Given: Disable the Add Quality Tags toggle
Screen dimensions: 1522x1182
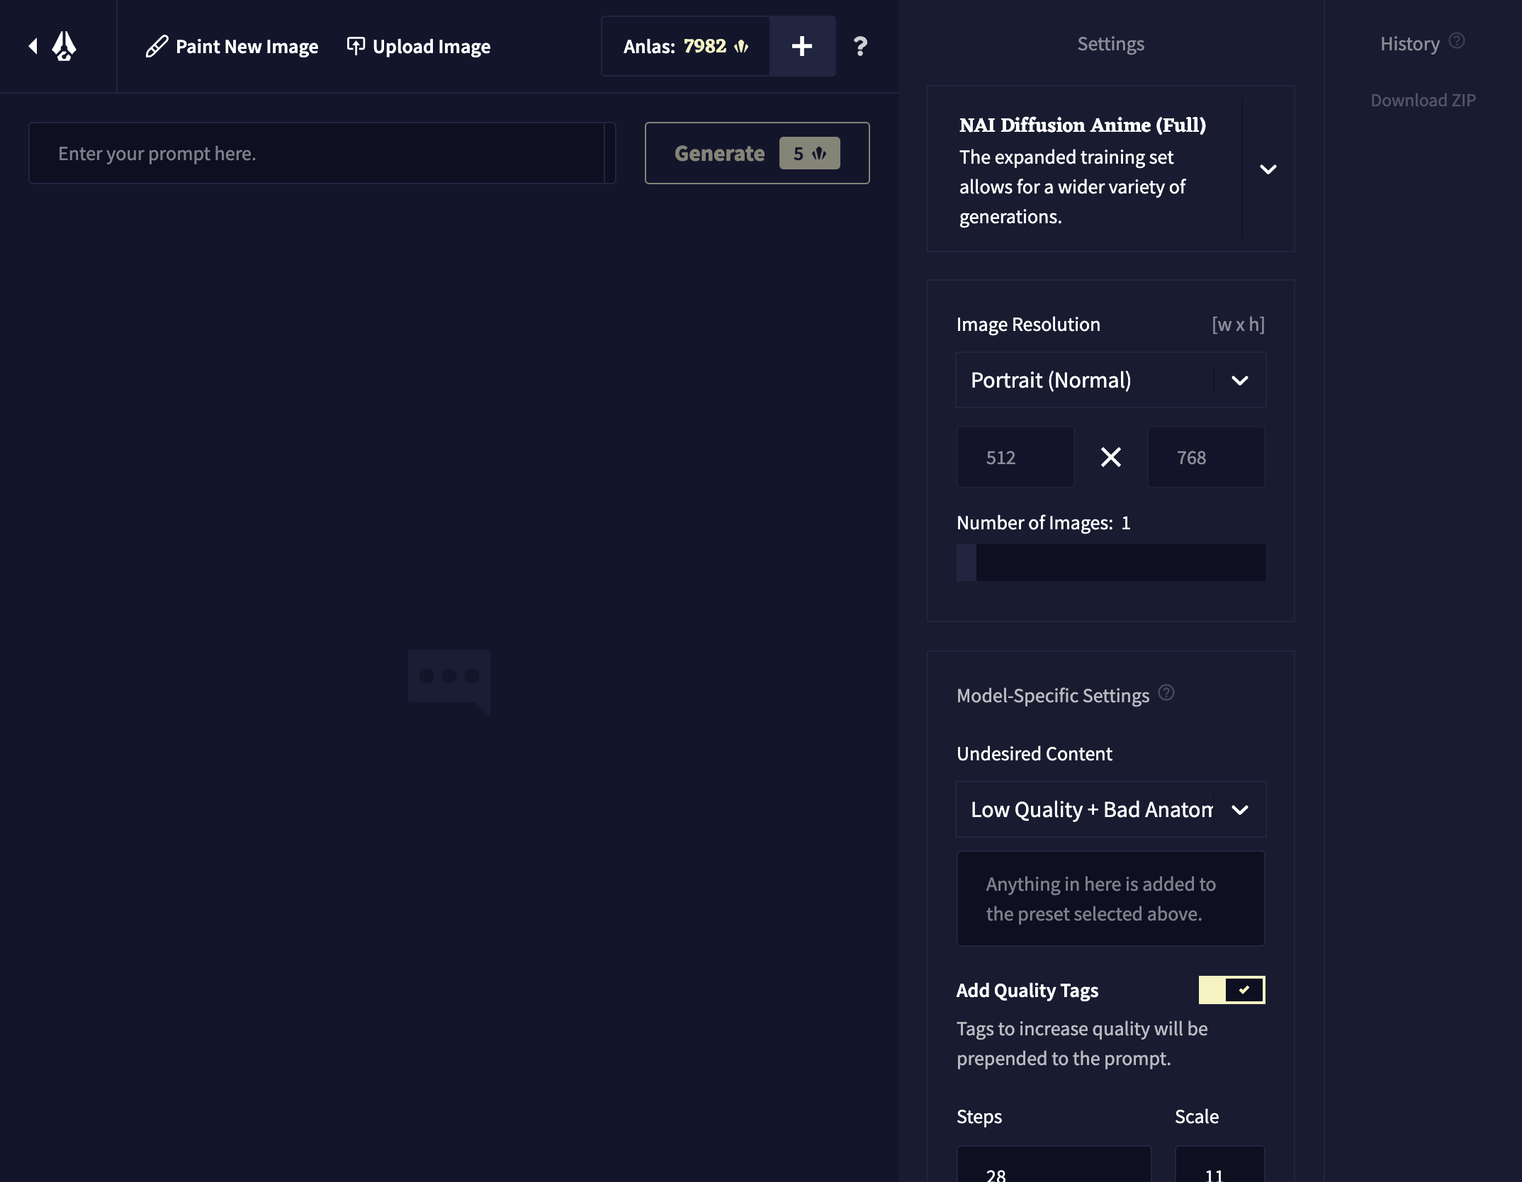Looking at the screenshot, I should click(1231, 990).
